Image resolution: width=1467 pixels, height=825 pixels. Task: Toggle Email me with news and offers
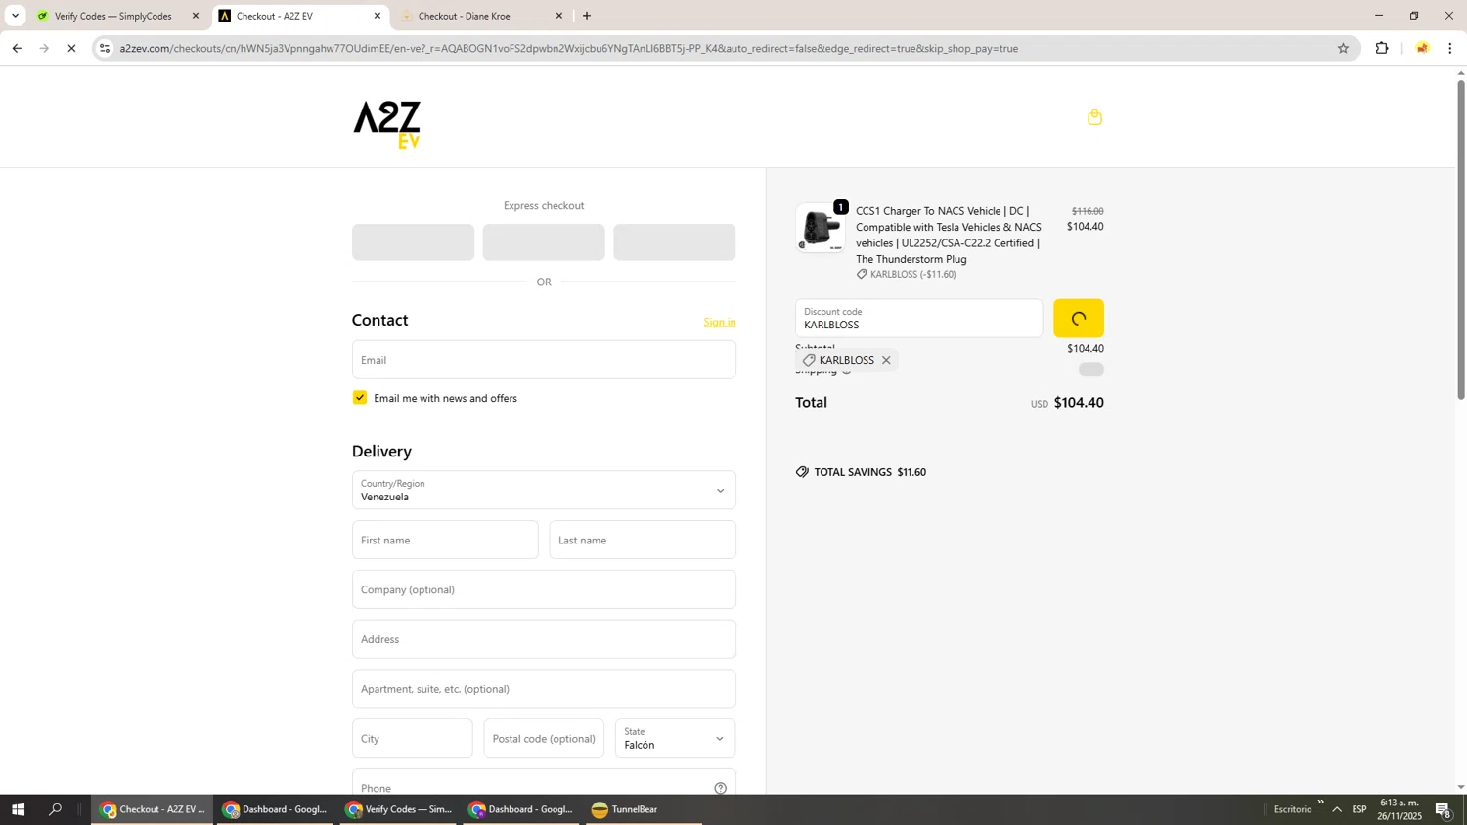pos(360,398)
